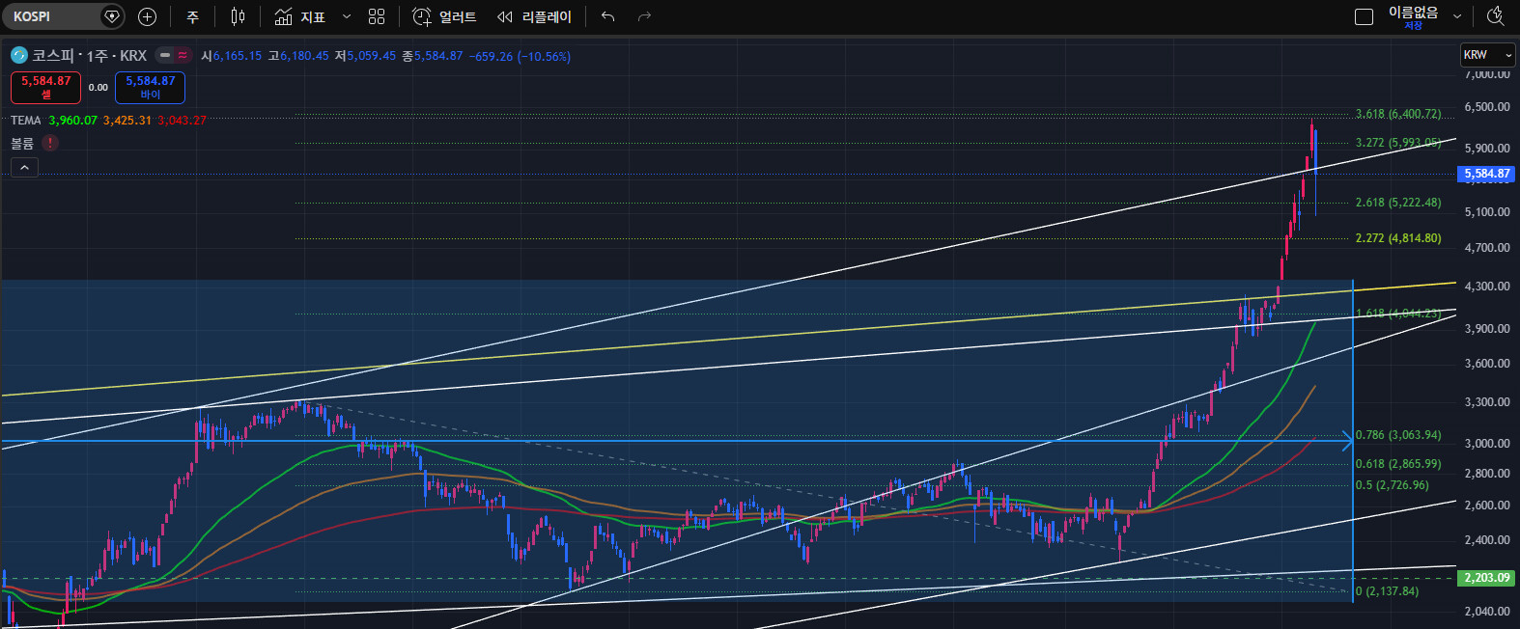The image size is (1520, 629).
Task: Click the blue 바이 (Buy) button
Action: pyautogui.click(x=150, y=87)
